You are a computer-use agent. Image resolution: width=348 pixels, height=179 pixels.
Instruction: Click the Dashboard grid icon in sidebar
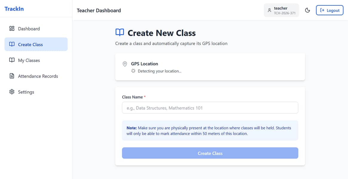click(12, 29)
